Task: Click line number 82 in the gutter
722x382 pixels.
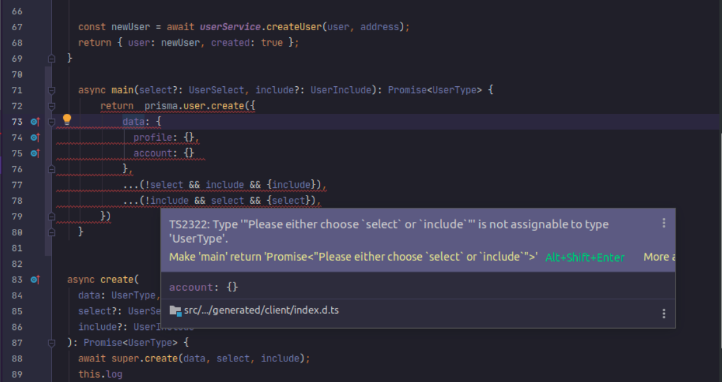Action: pyautogui.click(x=17, y=264)
